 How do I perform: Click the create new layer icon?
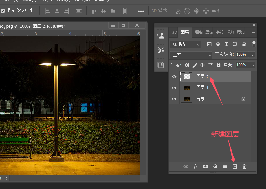(x=235, y=166)
